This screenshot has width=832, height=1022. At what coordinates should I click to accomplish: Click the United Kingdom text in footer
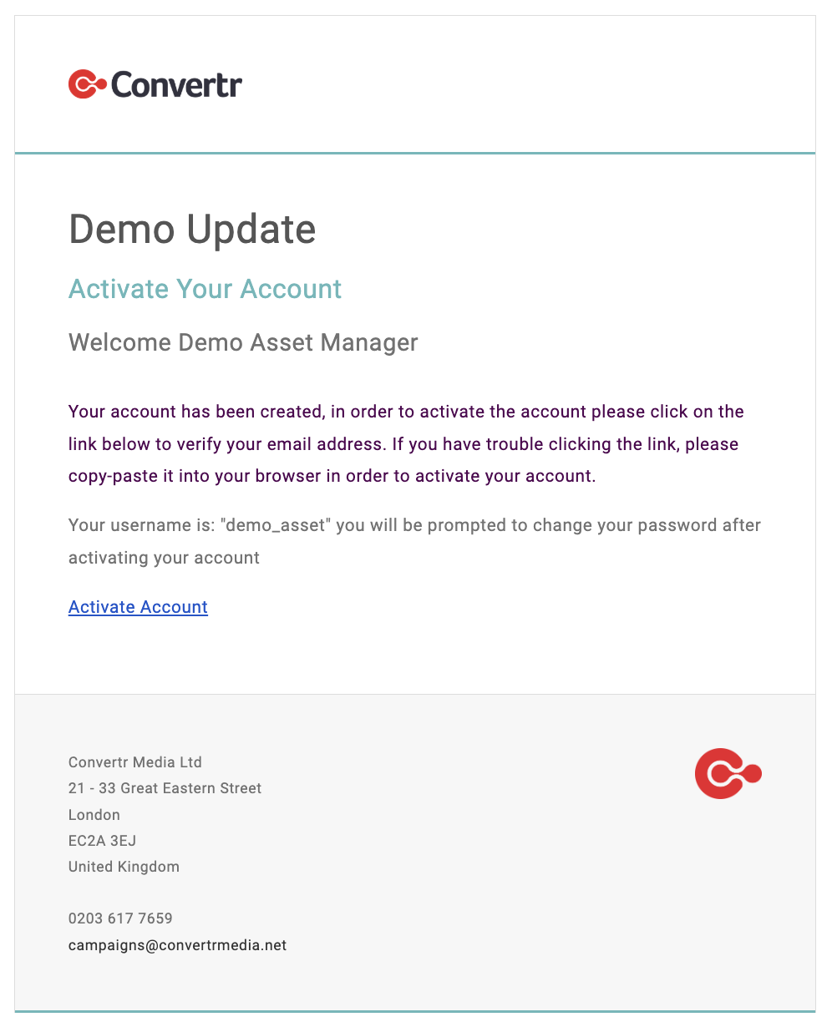[x=124, y=867]
